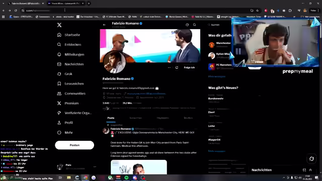Image resolution: width=322 pixels, height=181 pixels.
Task: Select the Highlights tab
Action: point(163,118)
